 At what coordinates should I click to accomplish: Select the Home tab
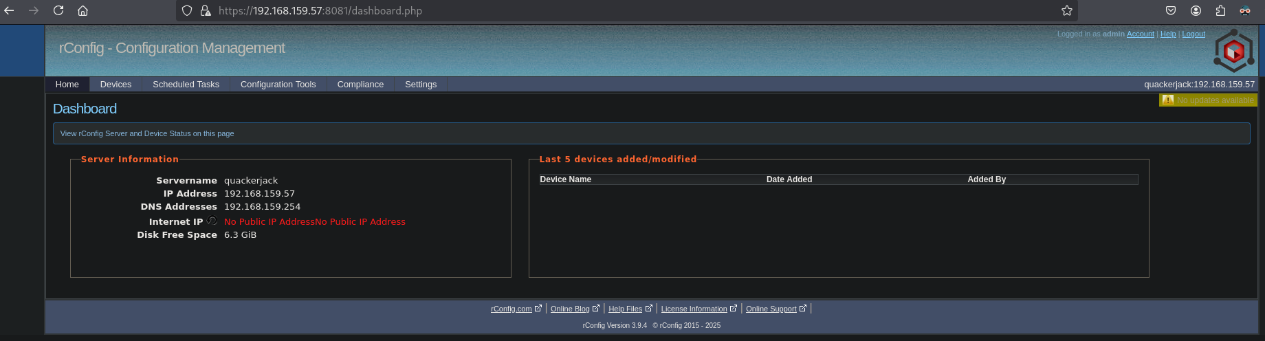(67, 84)
